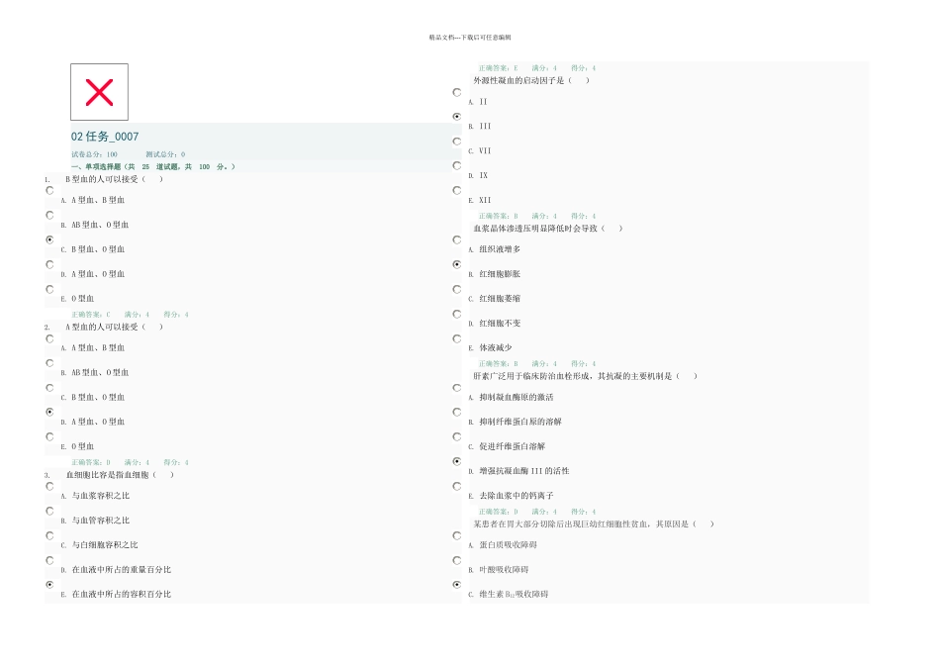Select option C 'B型血、O型血' for question 2
940x665 pixels.
[50, 387]
